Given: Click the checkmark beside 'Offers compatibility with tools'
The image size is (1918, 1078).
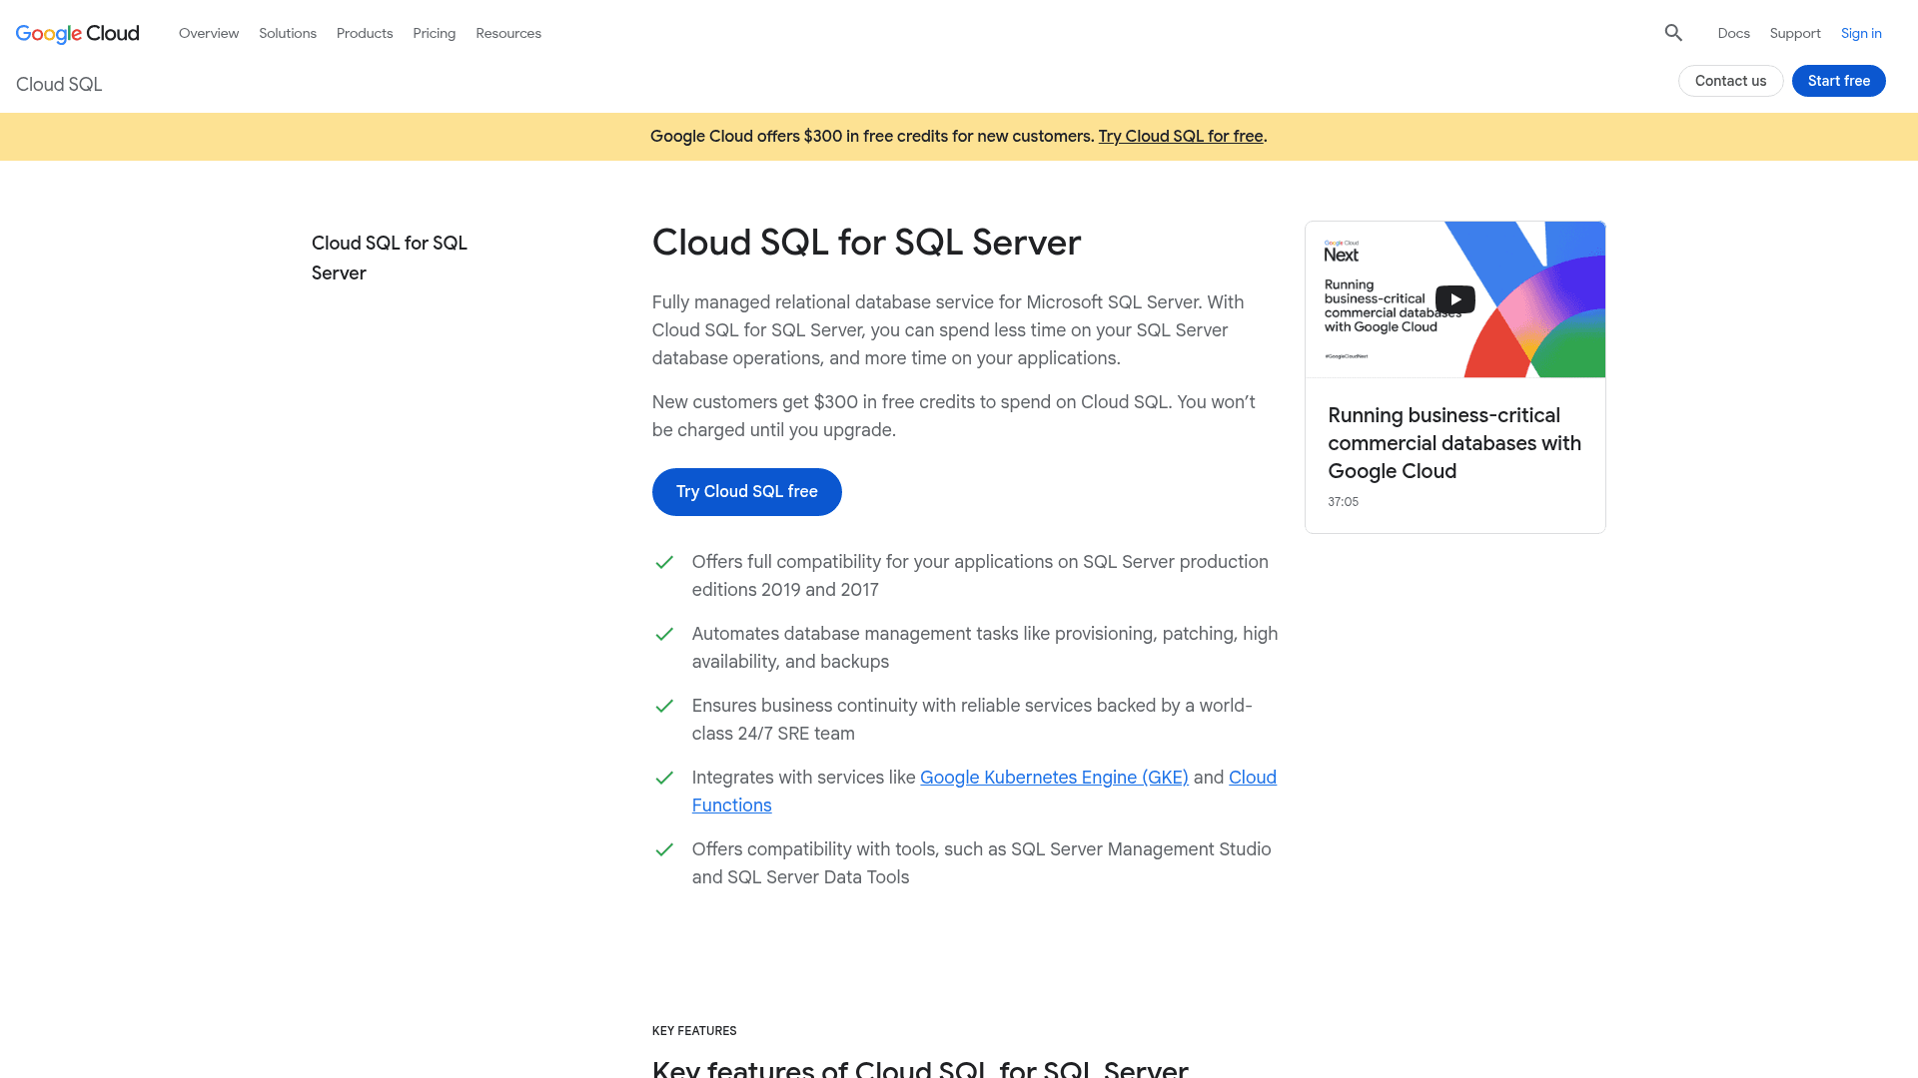Looking at the screenshot, I should tap(664, 849).
